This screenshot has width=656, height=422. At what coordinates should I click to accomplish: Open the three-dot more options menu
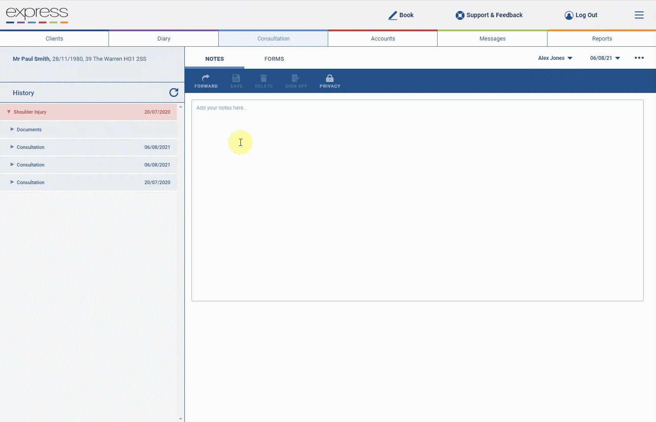[639, 58]
